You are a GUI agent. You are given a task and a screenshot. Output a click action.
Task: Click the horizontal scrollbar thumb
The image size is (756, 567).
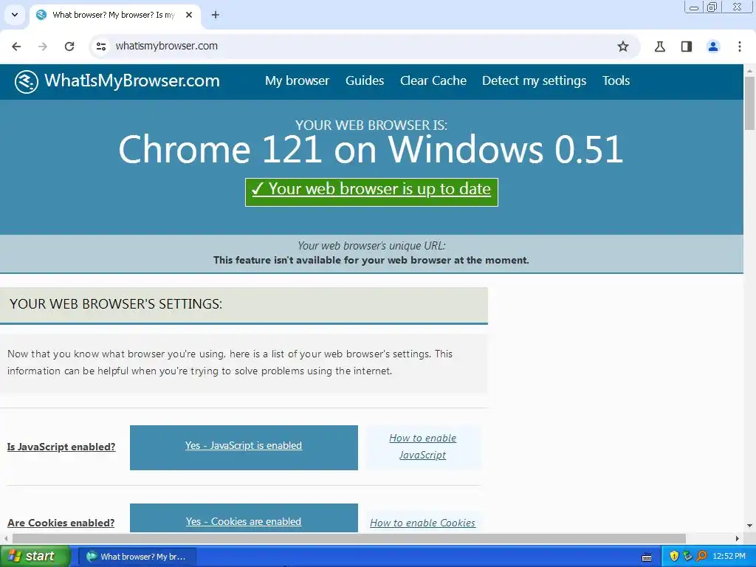[348, 538]
